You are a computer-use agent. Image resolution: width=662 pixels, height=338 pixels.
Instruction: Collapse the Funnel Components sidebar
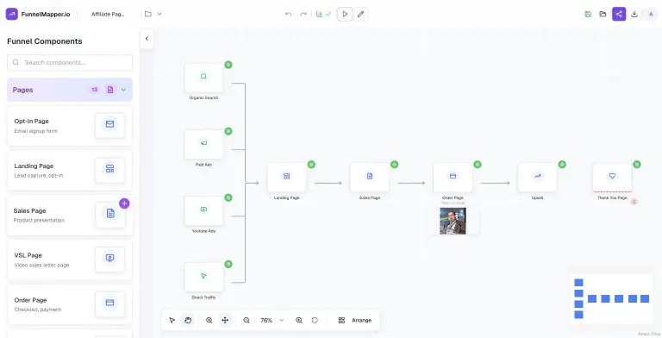click(147, 39)
